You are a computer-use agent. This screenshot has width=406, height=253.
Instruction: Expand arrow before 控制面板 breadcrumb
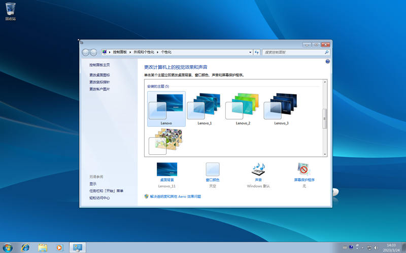click(110, 52)
